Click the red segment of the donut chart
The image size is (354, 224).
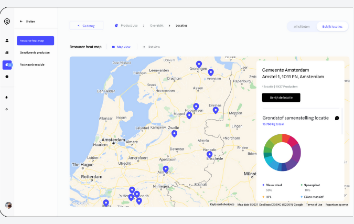pyautogui.click(x=286, y=138)
